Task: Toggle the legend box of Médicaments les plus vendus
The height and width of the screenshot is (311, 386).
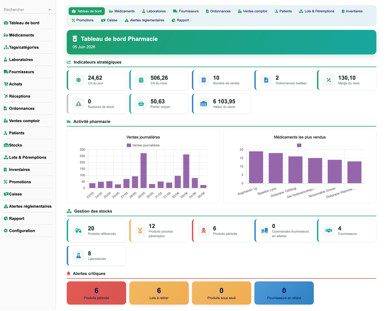Action: (299, 145)
